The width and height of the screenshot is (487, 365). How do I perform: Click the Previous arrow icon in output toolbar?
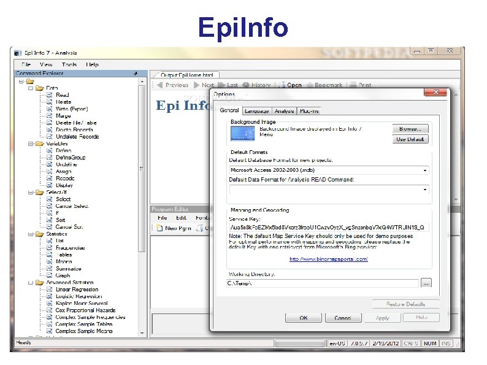(160, 85)
